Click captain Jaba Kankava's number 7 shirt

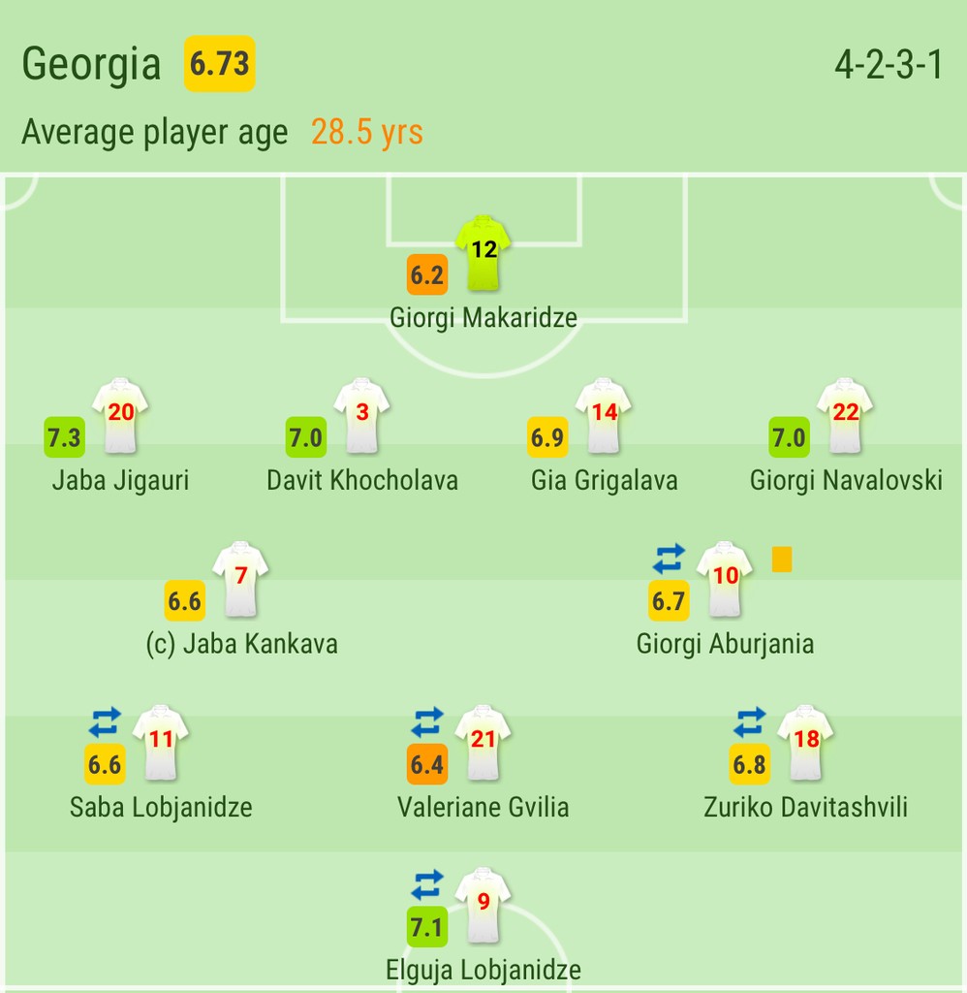pos(240,580)
